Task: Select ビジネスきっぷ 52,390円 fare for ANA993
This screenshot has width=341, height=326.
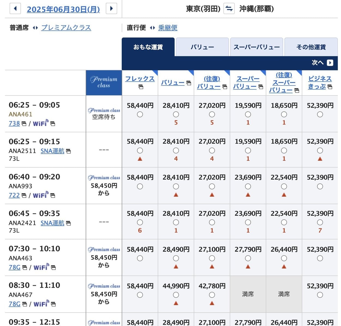Action: 320,186
